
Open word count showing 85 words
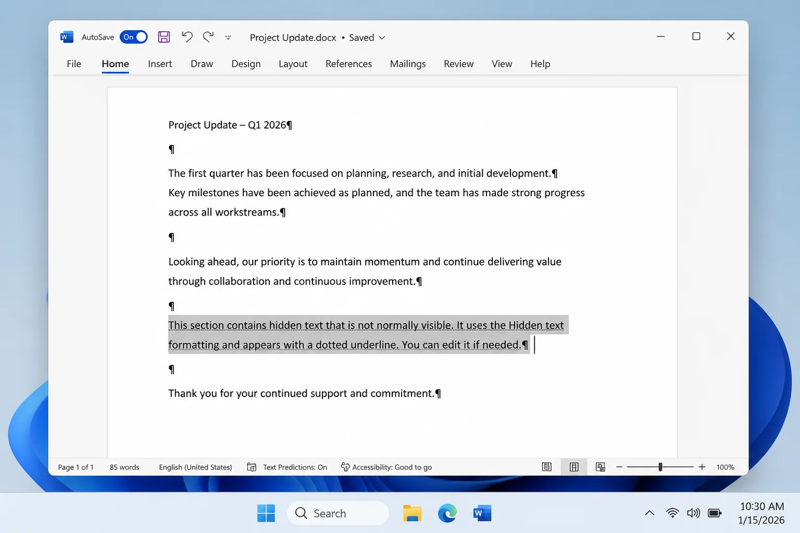point(124,467)
